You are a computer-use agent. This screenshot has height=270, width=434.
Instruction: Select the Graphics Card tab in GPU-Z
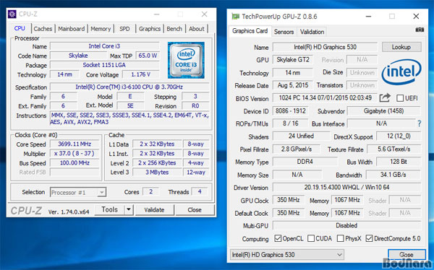pyautogui.click(x=250, y=31)
